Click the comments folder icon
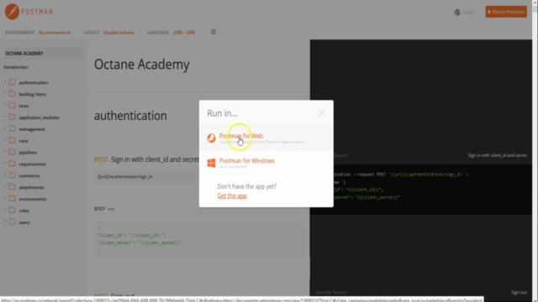The height and width of the screenshot is (302, 538). point(13,175)
